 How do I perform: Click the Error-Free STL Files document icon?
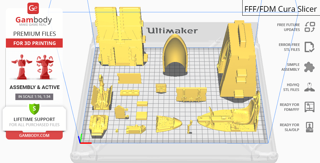(x=309, y=47)
